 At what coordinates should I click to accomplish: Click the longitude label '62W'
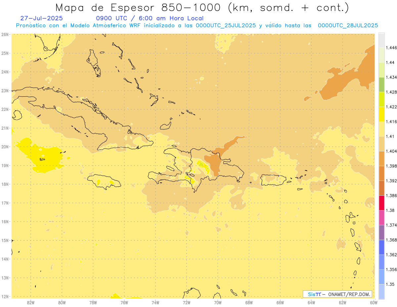(342, 302)
